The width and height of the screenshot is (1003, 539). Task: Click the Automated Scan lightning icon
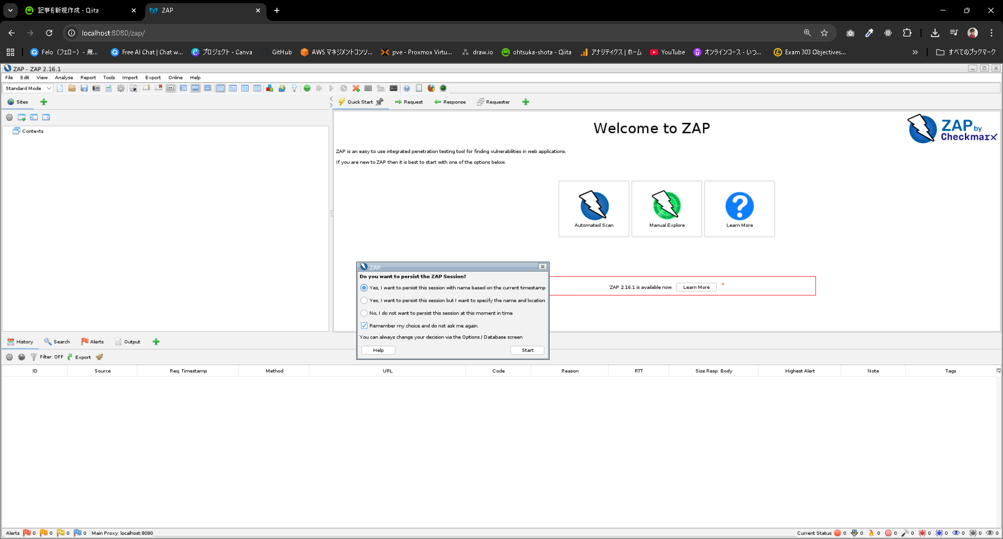pos(594,209)
